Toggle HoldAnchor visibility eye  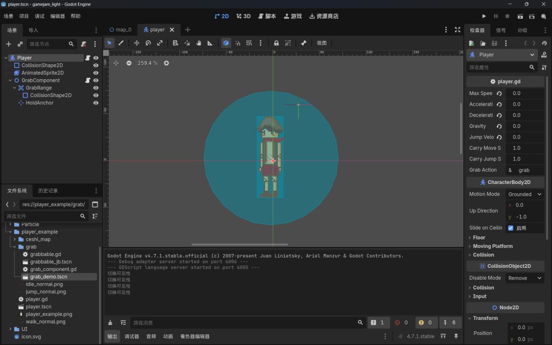96,103
